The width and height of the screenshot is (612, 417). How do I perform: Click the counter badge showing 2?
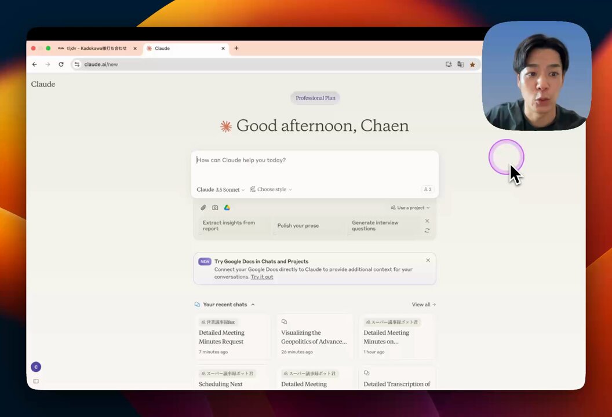(x=428, y=189)
